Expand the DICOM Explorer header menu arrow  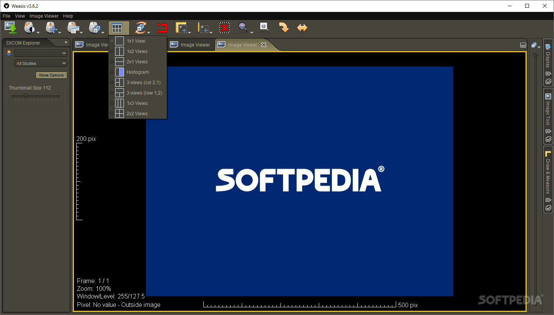tap(66, 43)
